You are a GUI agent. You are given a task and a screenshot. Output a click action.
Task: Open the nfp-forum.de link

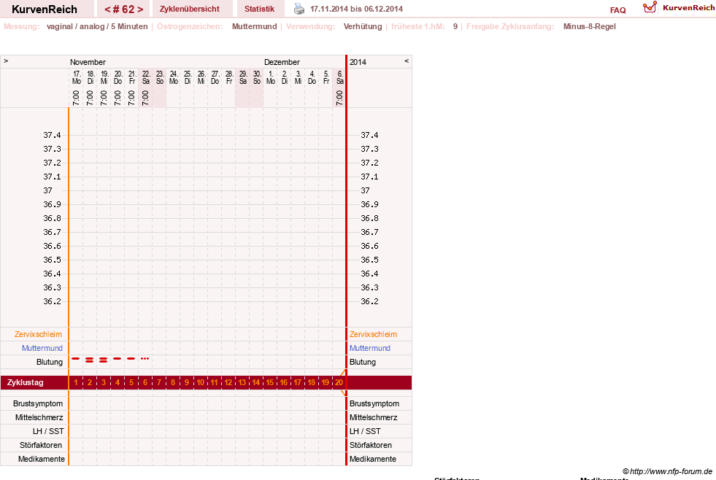668,471
